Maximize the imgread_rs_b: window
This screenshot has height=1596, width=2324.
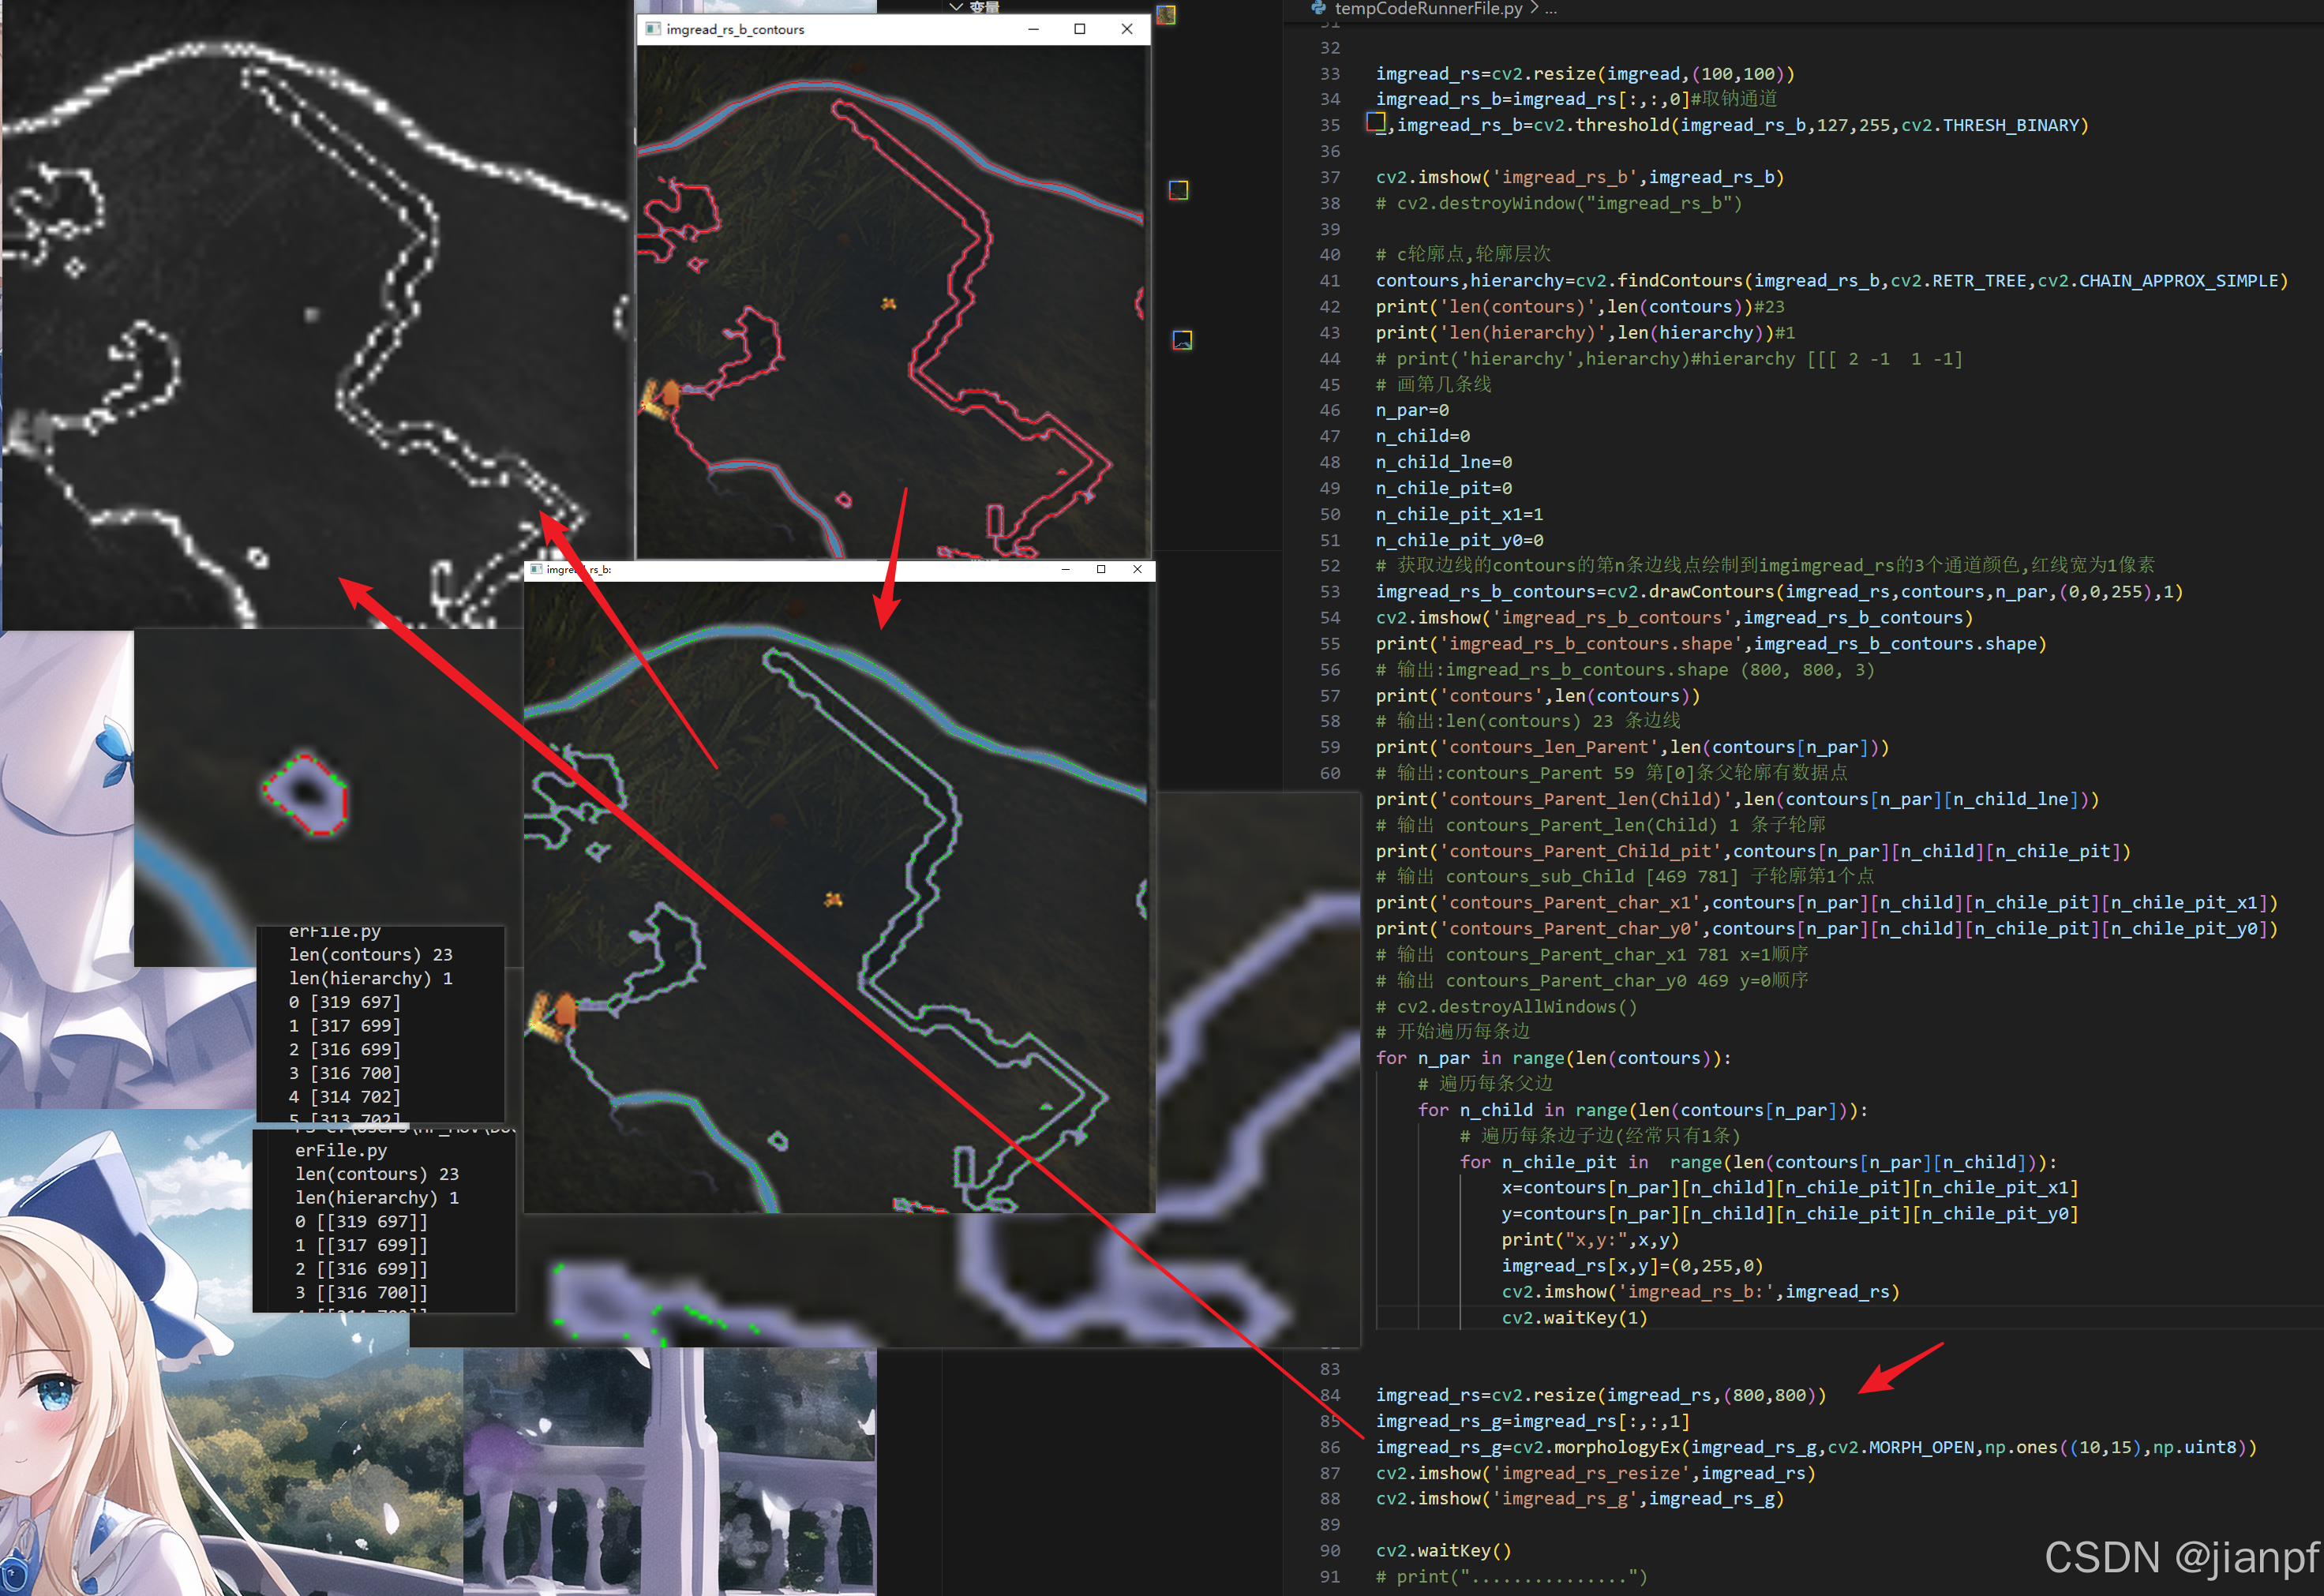click(x=1101, y=569)
